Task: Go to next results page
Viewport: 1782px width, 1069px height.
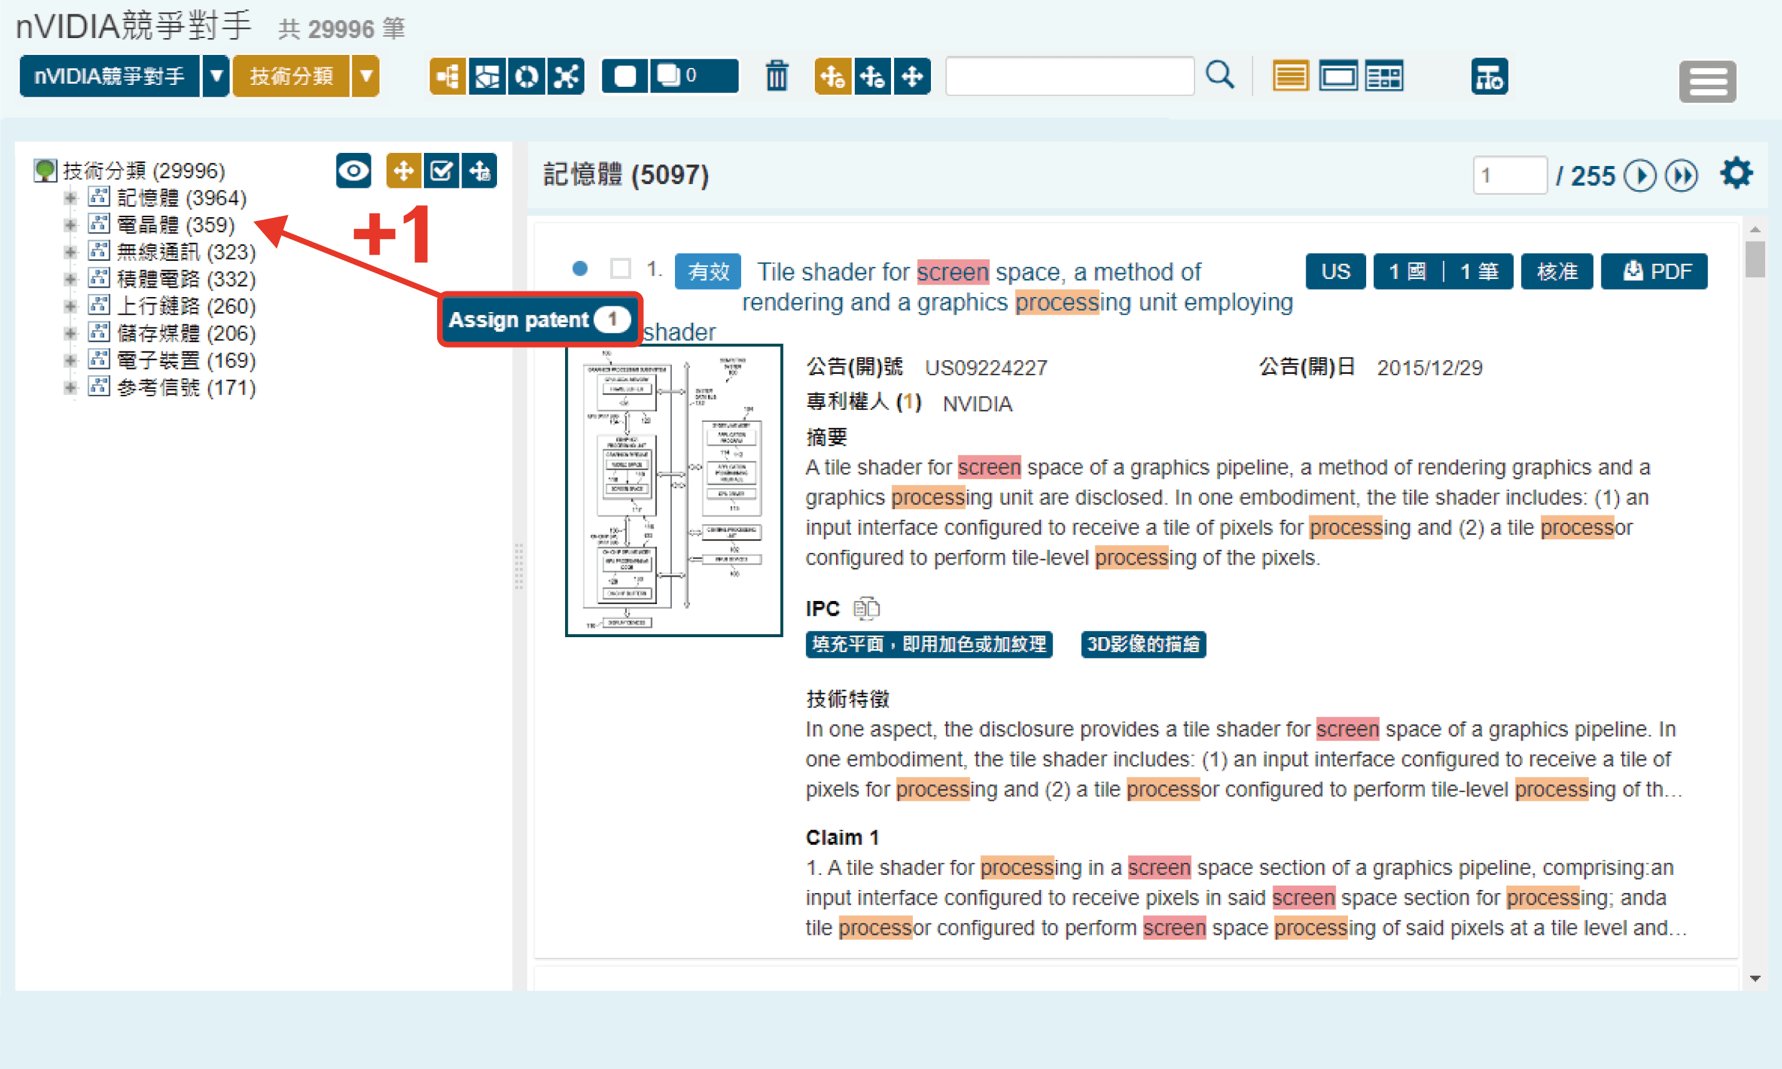Action: pyautogui.click(x=1640, y=176)
